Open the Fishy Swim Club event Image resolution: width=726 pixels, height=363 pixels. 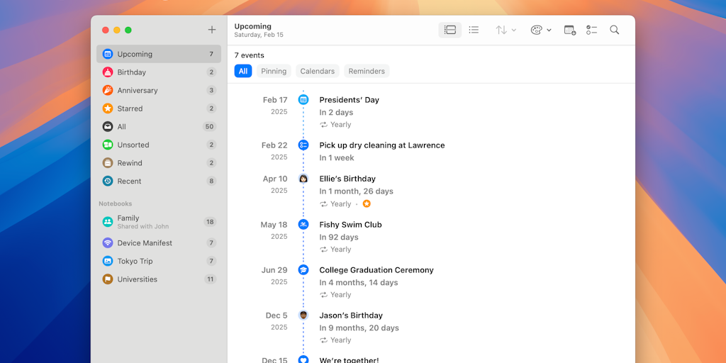[350, 225]
